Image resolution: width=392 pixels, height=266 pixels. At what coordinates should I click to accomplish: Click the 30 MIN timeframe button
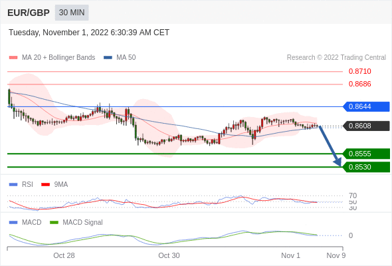tap(72, 13)
